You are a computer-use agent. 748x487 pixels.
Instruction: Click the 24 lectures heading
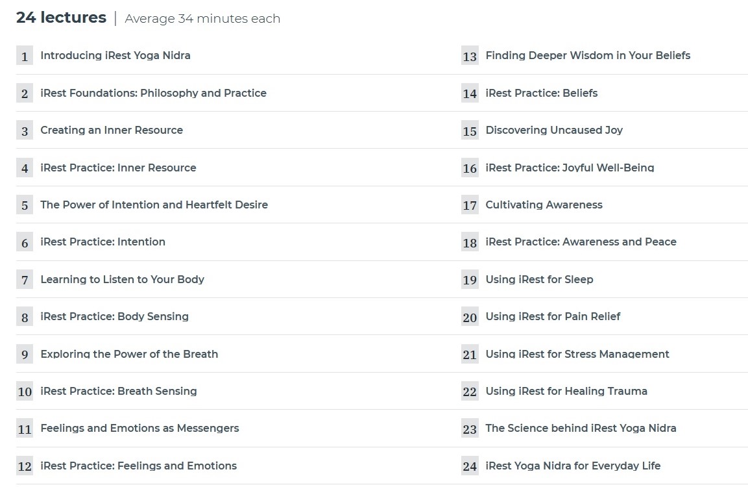coord(61,18)
